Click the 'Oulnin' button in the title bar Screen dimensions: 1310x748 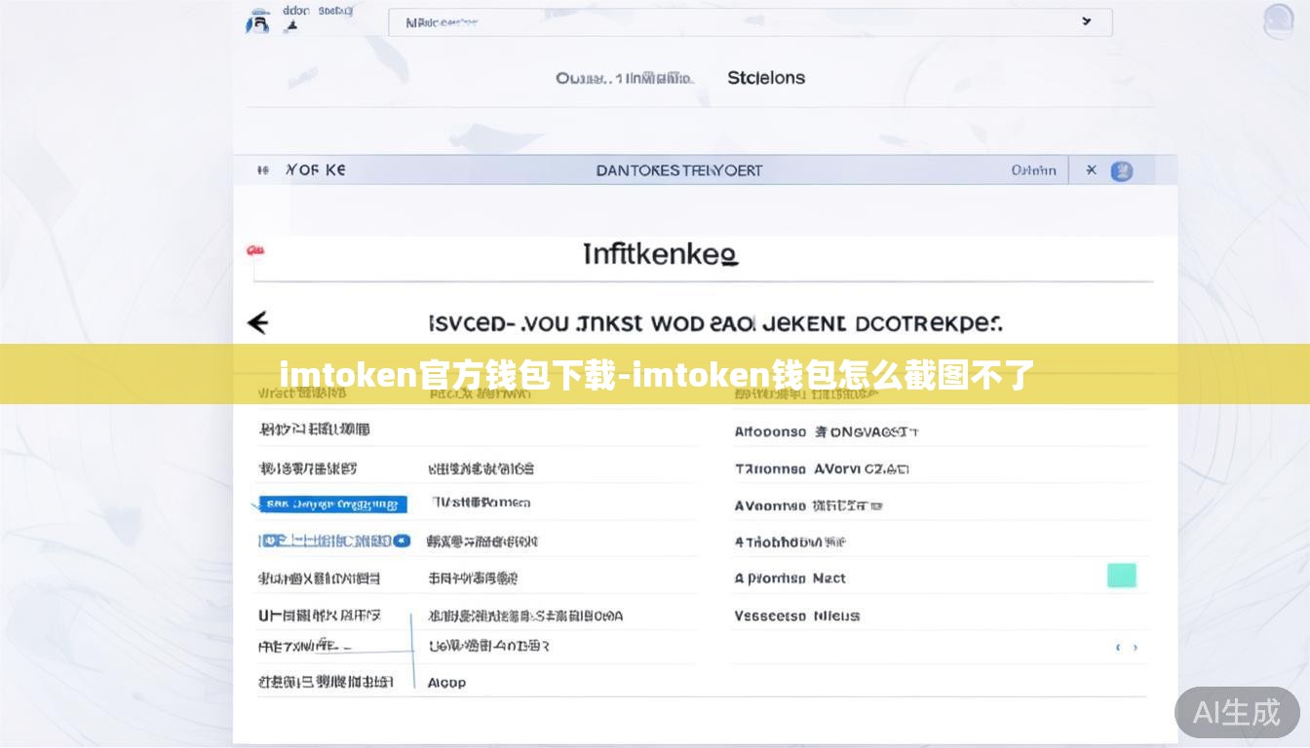tap(1035, 169)
